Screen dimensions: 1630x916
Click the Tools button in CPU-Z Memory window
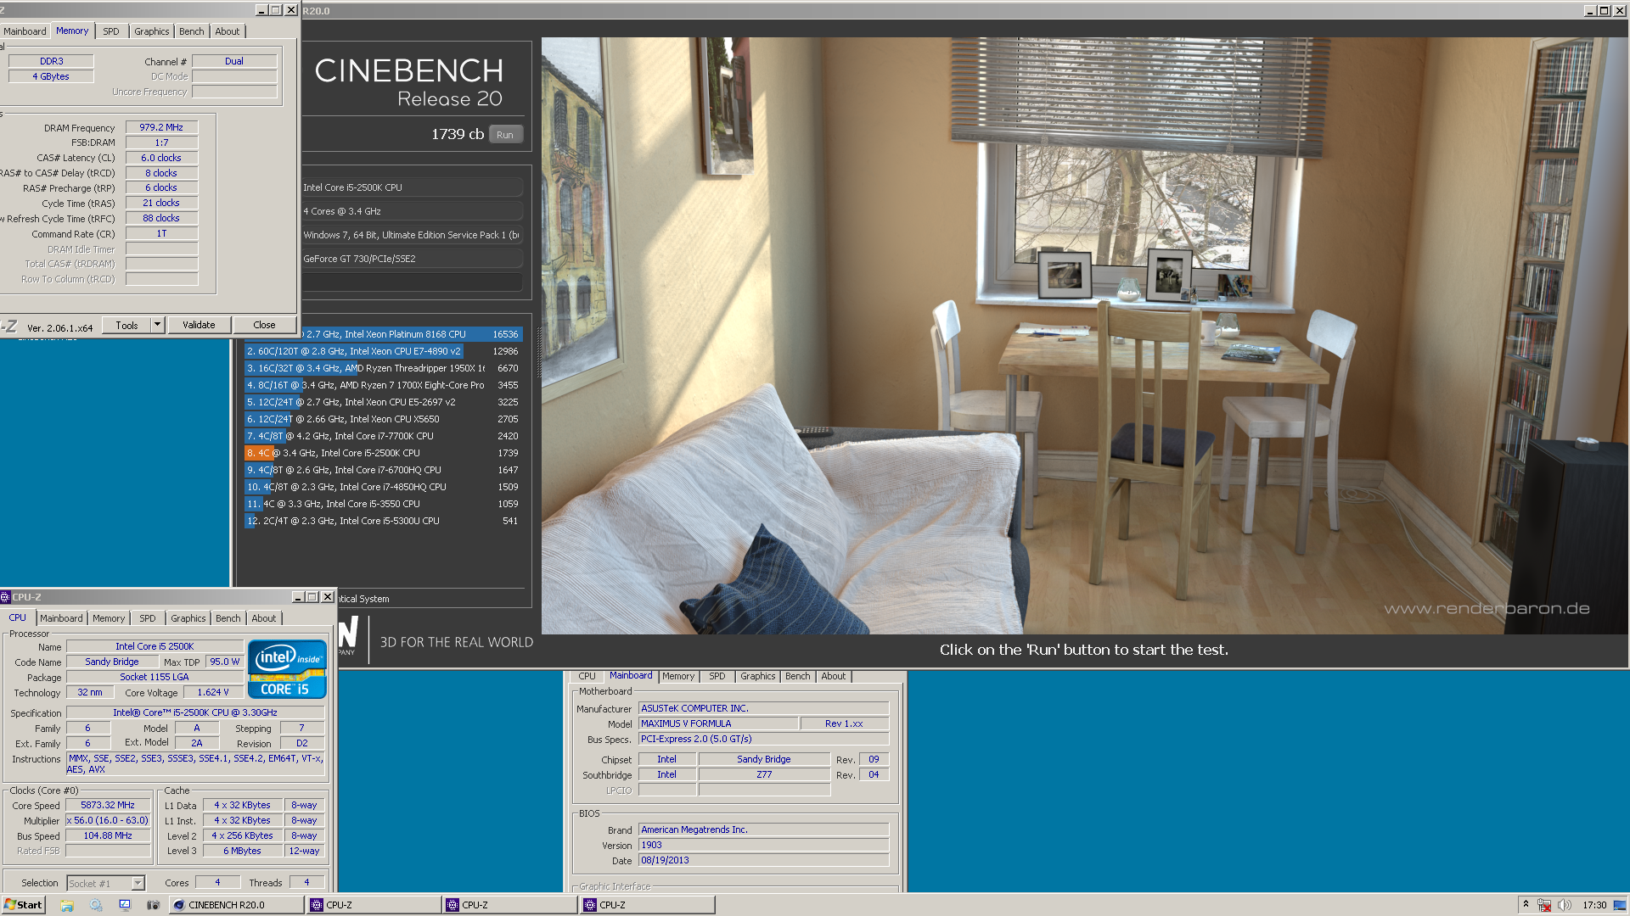click(126, 325)
